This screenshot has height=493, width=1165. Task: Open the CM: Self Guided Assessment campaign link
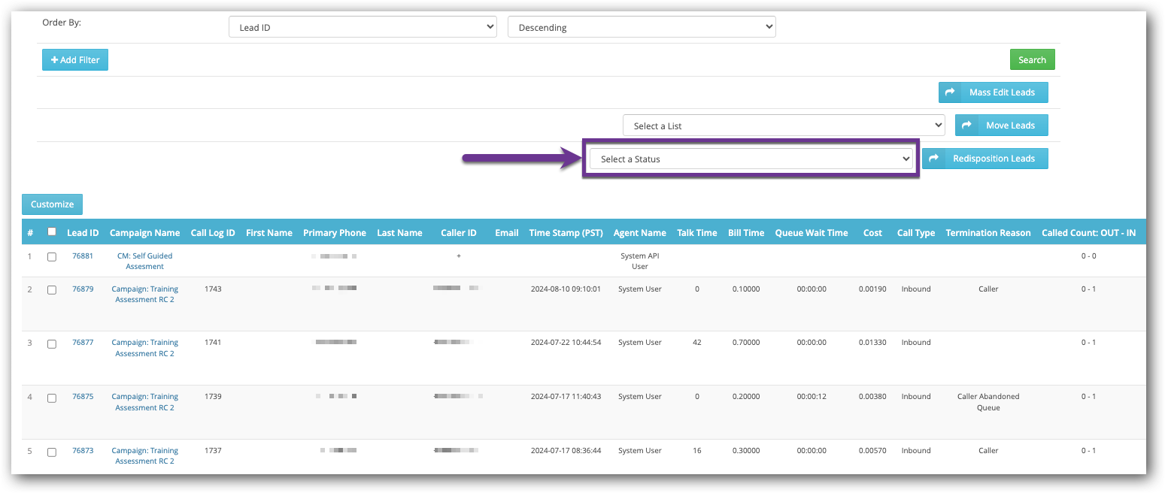point(144,261)
